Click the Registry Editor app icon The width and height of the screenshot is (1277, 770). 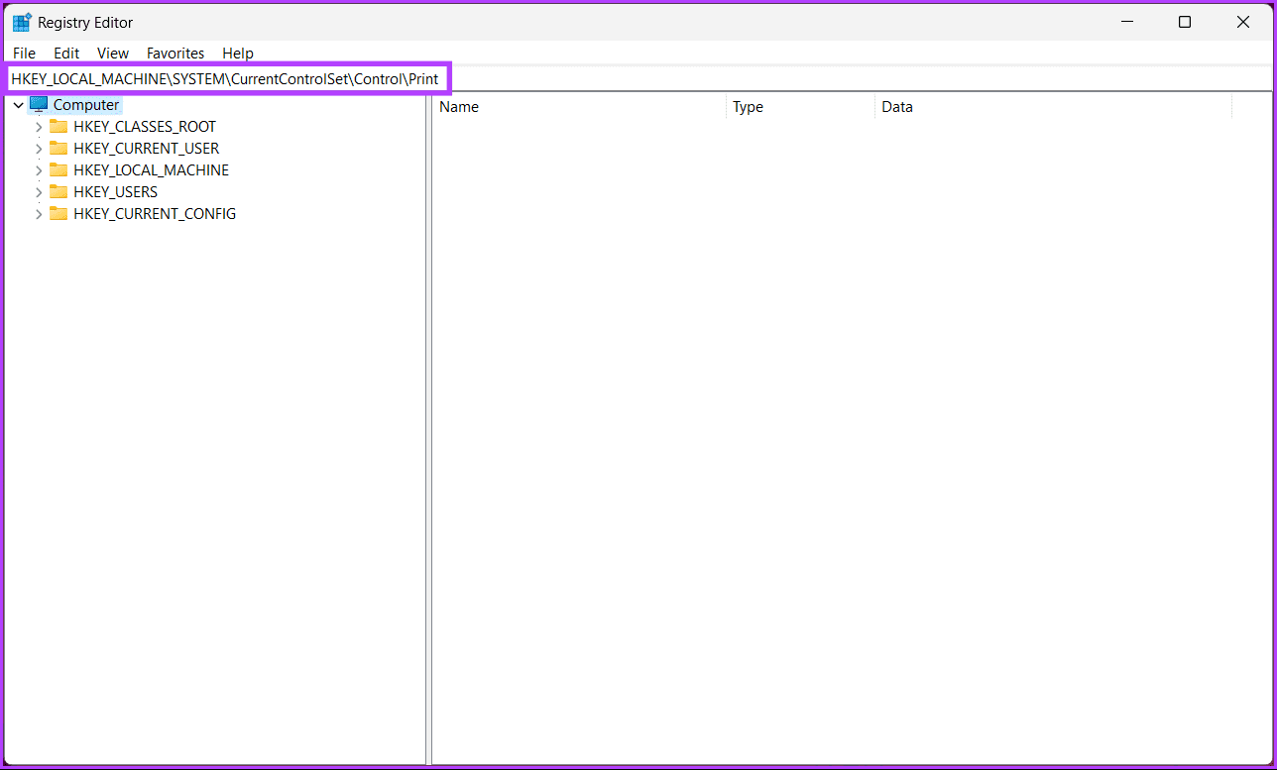point(21,22)
